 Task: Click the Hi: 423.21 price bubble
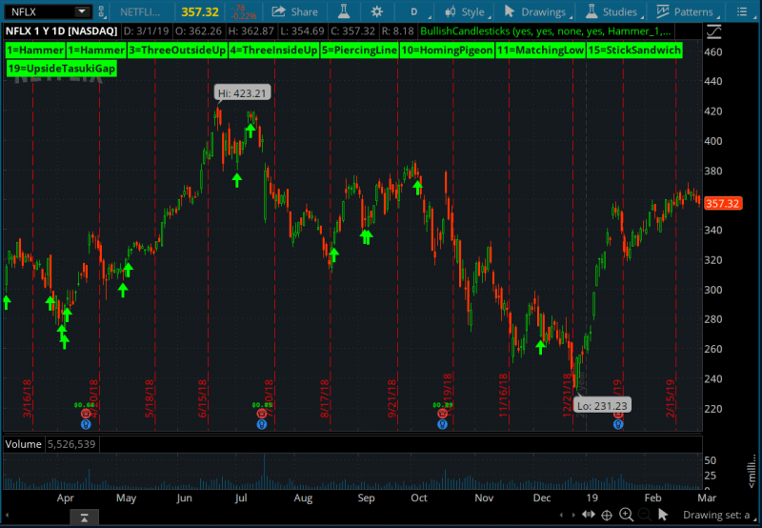point(242,92)
